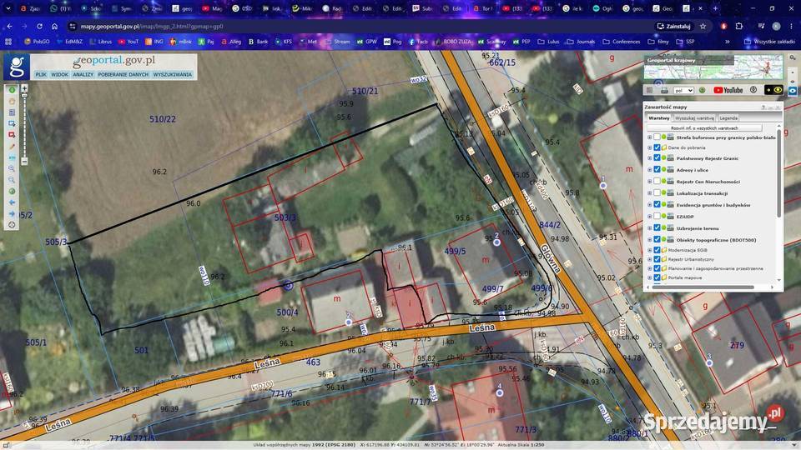Select the green info identify tool

[12, 90]
